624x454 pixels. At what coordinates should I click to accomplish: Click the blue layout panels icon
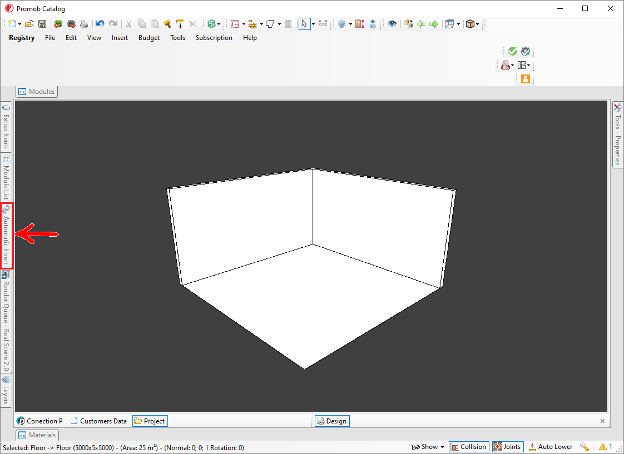coord(522,65)
